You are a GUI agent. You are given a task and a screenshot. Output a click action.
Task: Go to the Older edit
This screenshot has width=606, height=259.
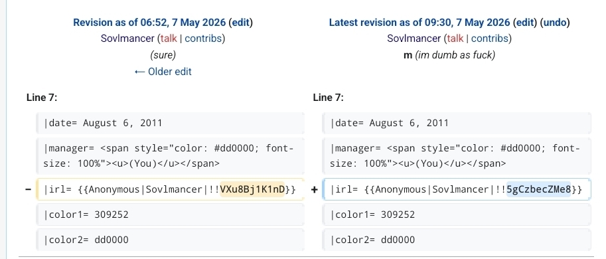[x=163, y=72]
